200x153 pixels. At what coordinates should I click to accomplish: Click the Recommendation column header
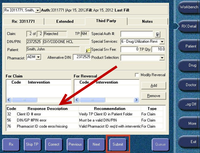pos(110,108)
